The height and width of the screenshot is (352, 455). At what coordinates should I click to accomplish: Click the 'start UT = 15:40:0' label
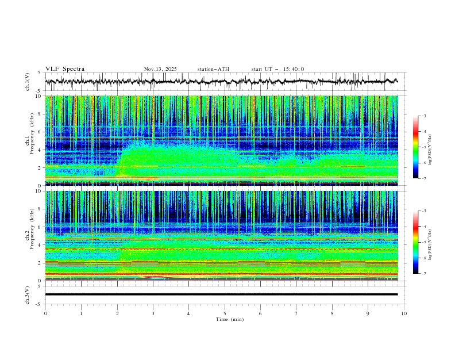[277, 69]
